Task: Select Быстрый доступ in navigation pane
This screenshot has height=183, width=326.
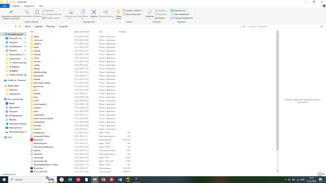Action: (15, 34)
